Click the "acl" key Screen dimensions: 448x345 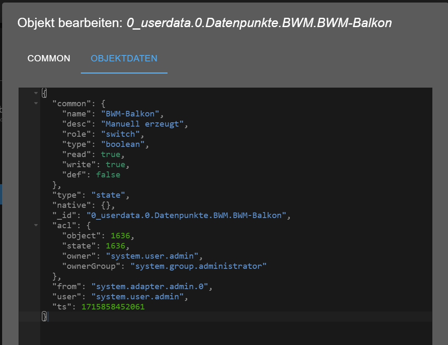point(64,226)
